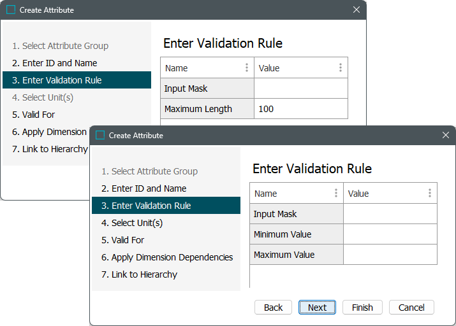Select step 2 Enter ID and Name in front dialog
The image size is (456, 326).
click(149, 188)
